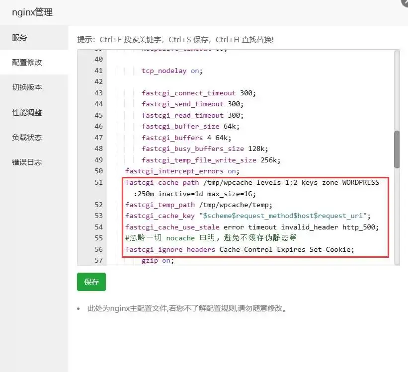Click the green 保存 button
The image size is (408, 372).
tap(91, 281)
